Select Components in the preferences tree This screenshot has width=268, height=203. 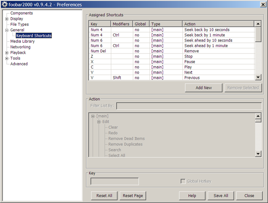click(21, 13)
